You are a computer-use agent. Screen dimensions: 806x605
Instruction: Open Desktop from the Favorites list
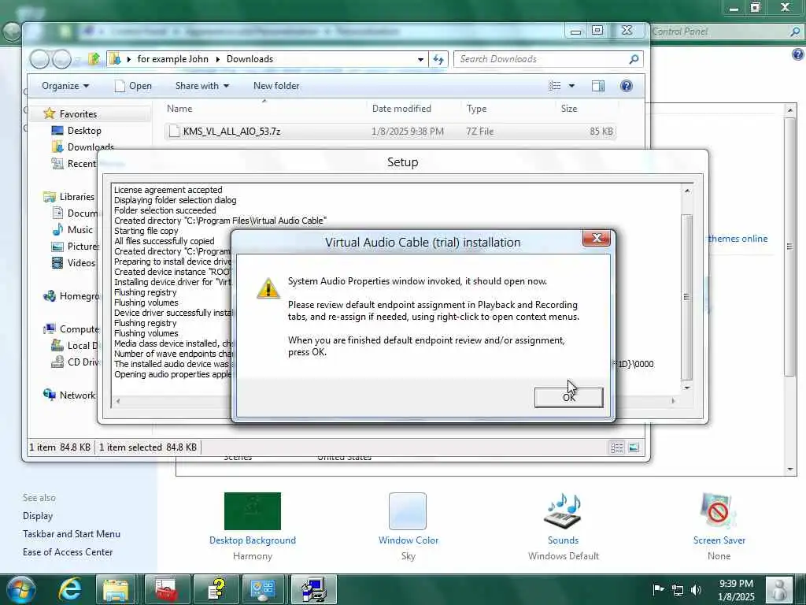coord(84,131)
